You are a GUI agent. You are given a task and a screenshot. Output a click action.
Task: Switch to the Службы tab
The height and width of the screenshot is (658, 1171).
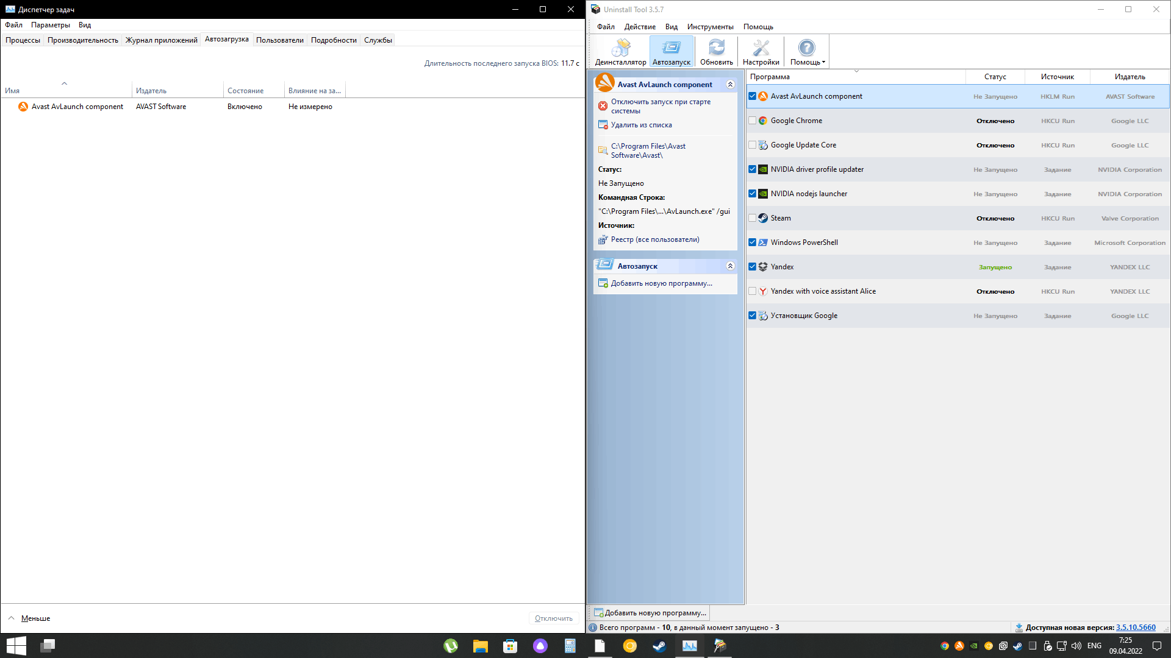(378, 40)
